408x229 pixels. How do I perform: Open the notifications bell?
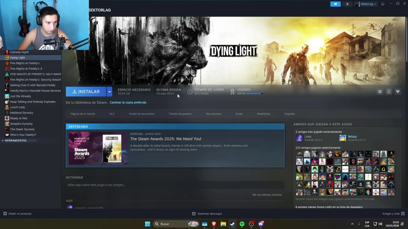click(347, 4)
